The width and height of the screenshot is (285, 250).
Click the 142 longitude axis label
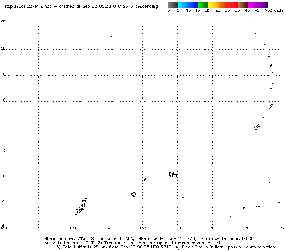[x=212, y=228]
